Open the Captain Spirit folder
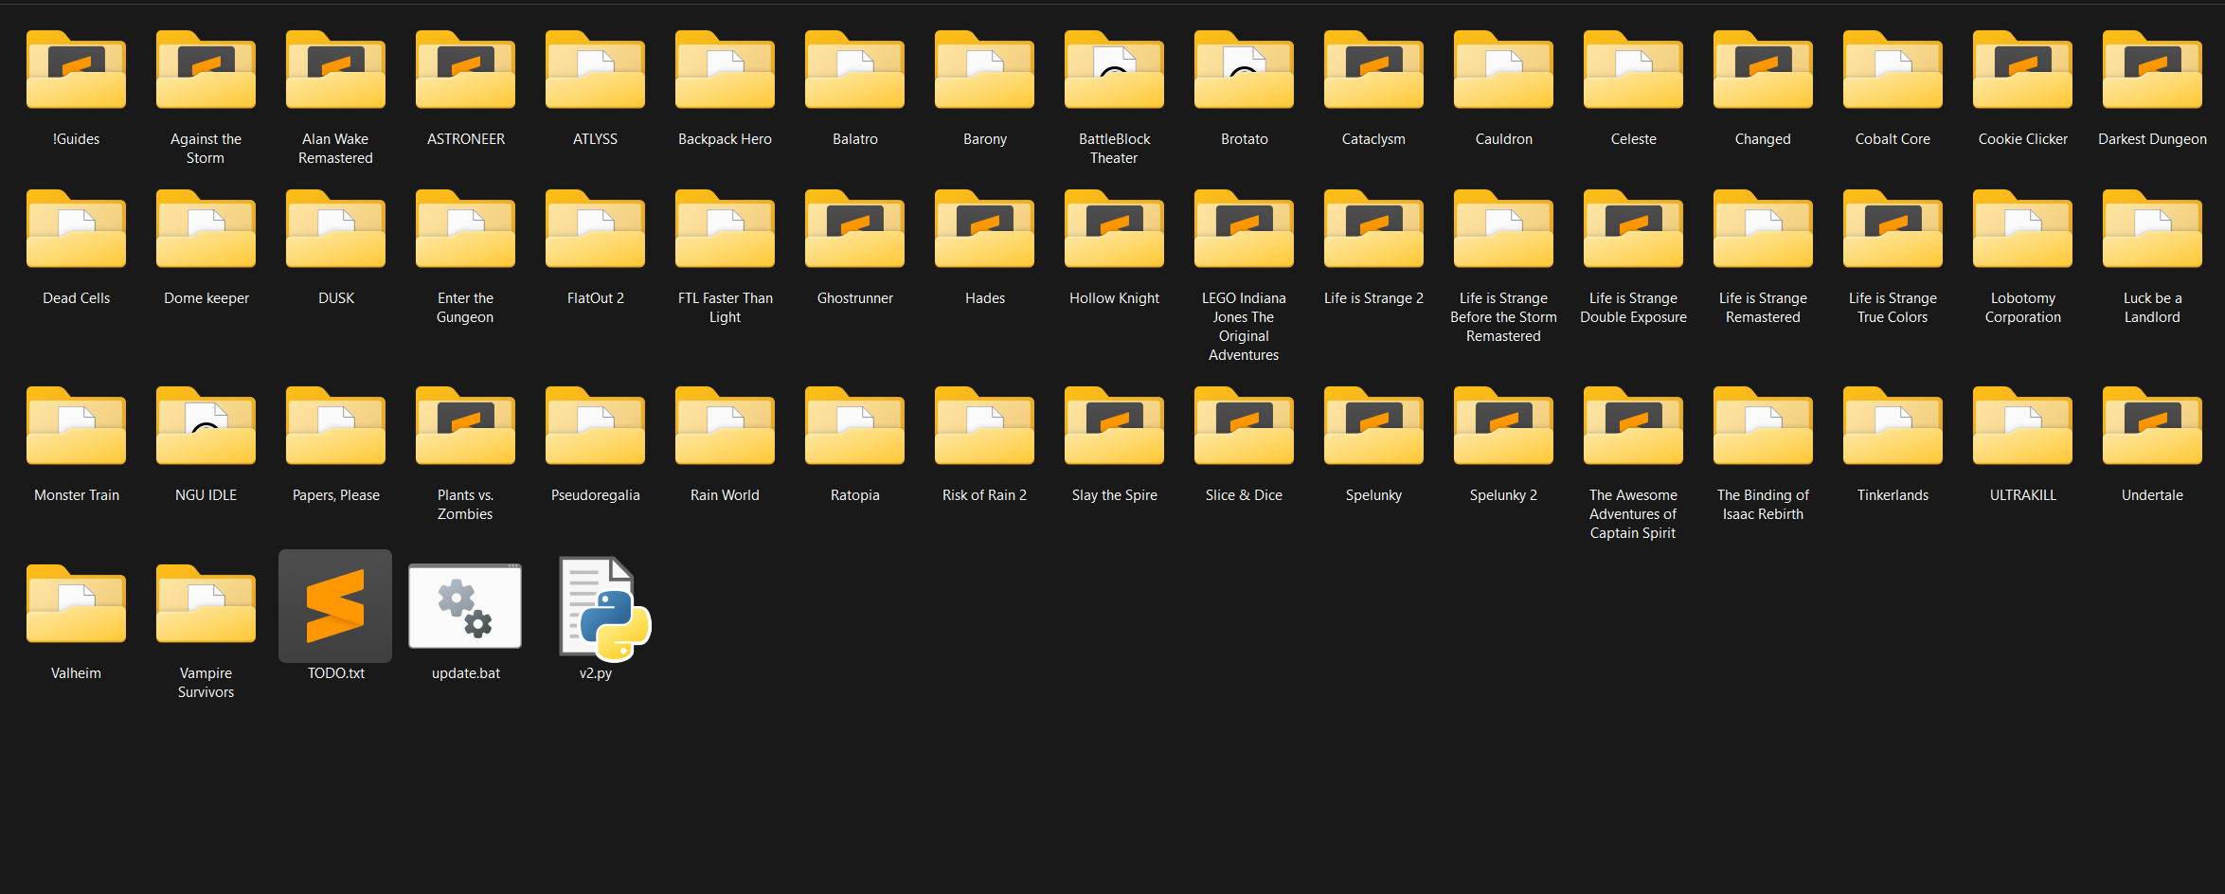Viewport: 2225px width, 894px height. tap(1633, 425)
